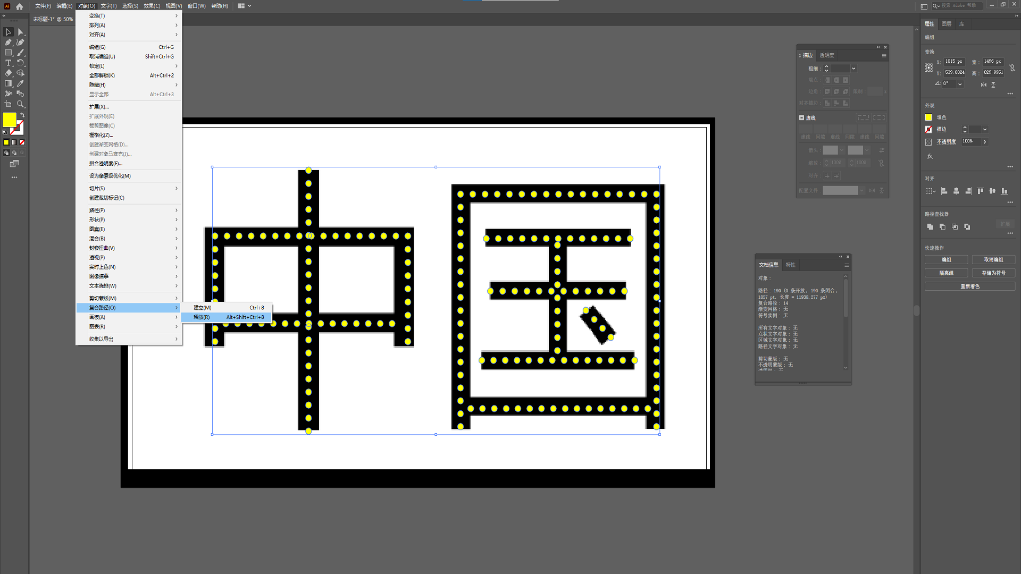Click the Unite icon in Pathfinder

pos(930,227)
